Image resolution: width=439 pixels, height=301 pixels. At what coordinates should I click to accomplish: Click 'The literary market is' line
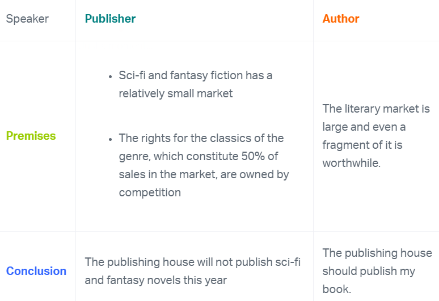coord(376,109)
